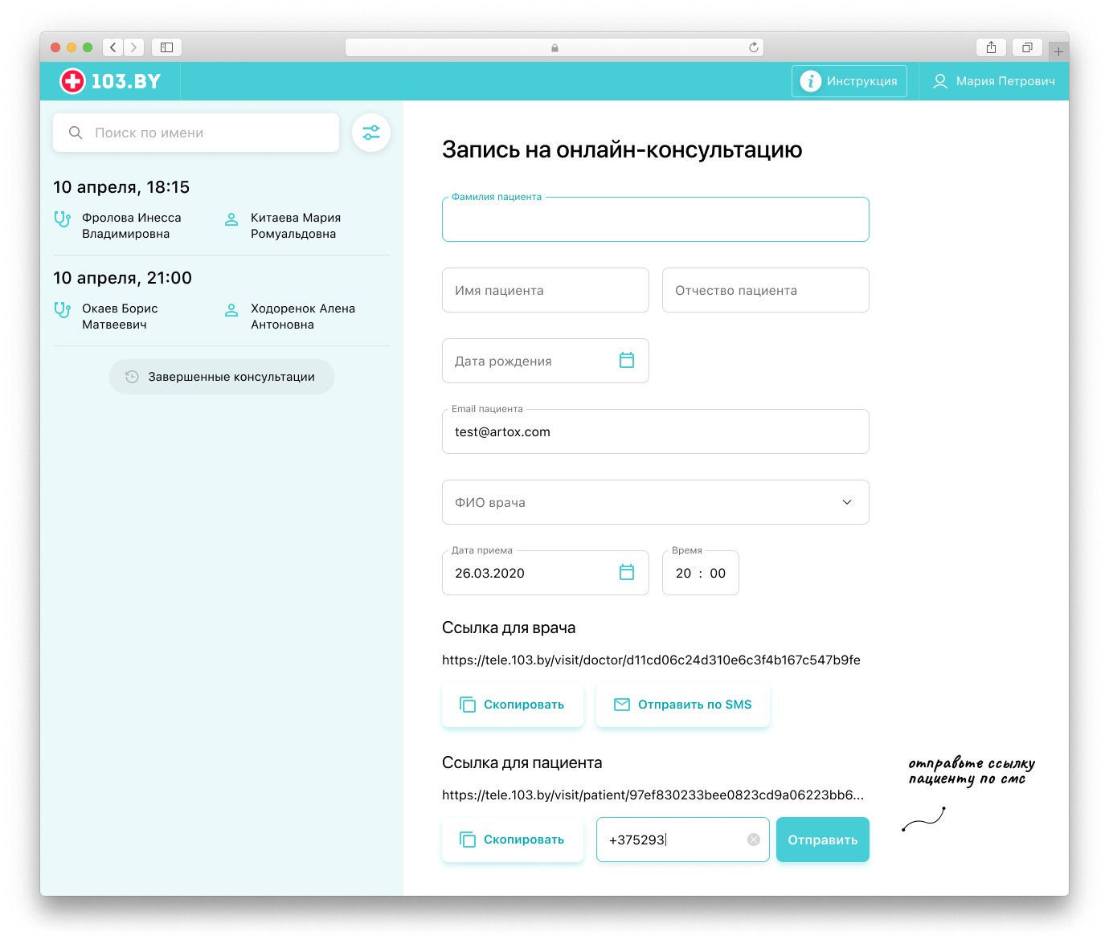Click patient icon beside Ходоренок Алена
This screenshot has width=1109, height=944.
231,309
